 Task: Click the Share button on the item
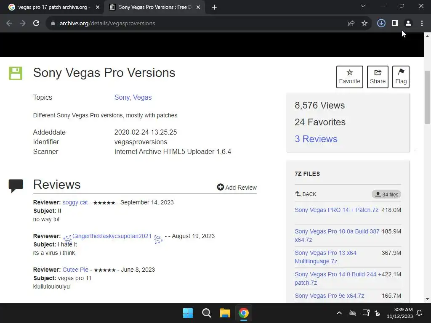[378, 77]
